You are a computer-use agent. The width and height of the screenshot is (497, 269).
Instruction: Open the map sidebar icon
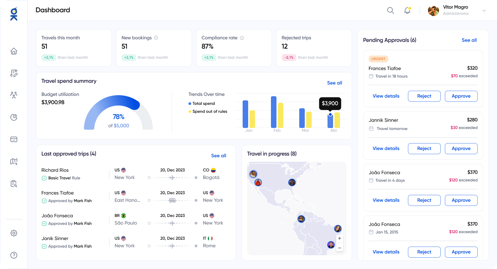coord(14,161)
